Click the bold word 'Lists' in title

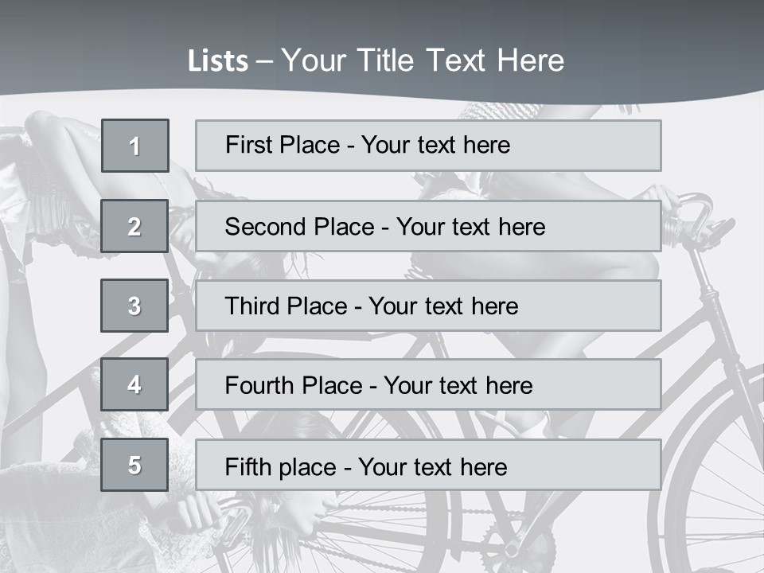click(x=218, y=61)
